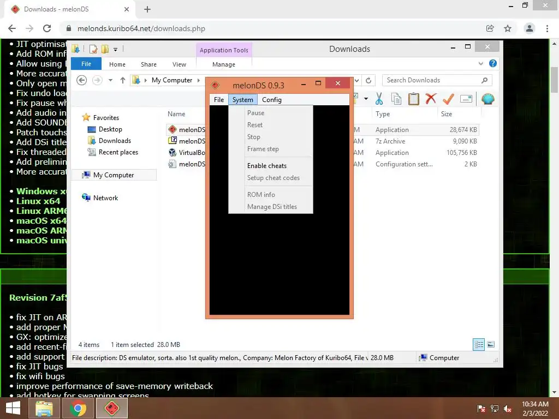Viewport: 559px width, 419px height.
Task: Open the toolbar dropdown arrow left of the scissors
Action: [366, 99]
